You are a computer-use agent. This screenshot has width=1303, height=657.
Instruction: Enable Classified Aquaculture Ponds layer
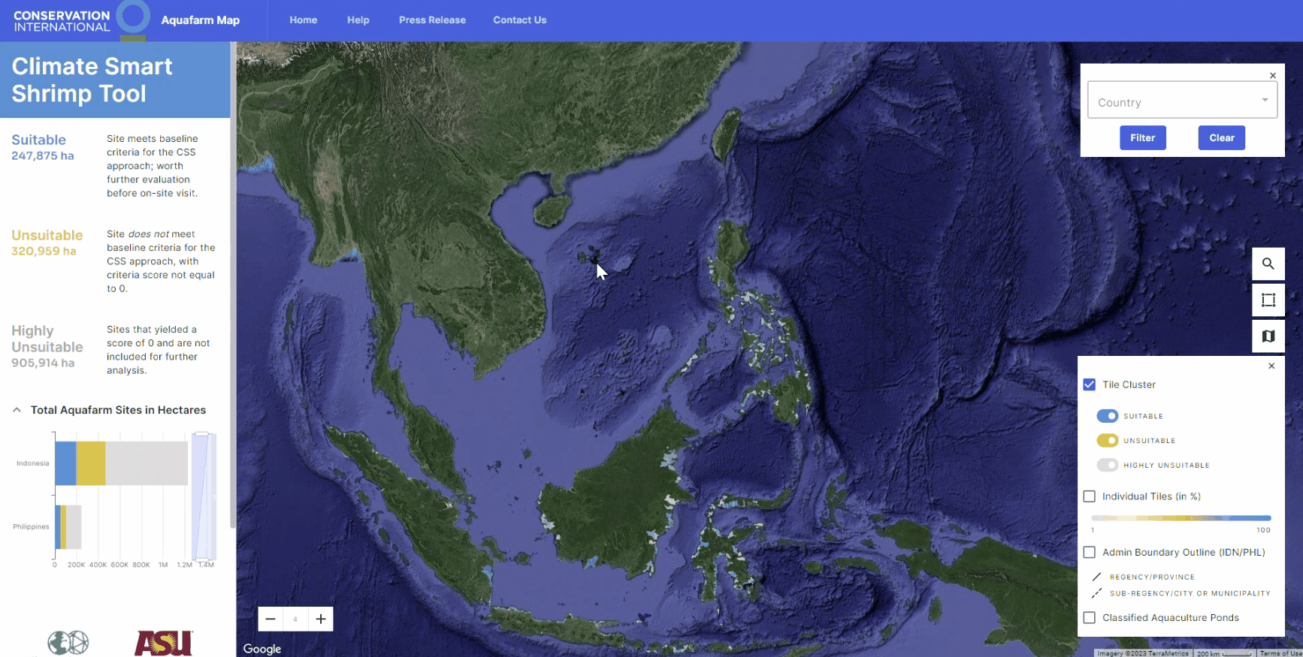pyautogui.click(x=1089, y=618)
